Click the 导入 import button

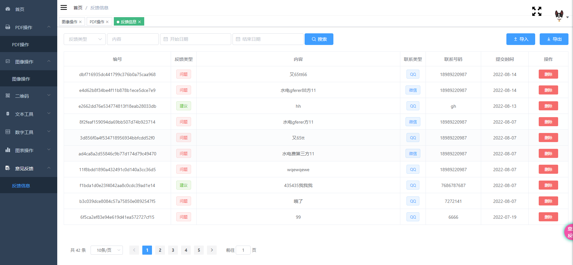[x=521, y=39]
